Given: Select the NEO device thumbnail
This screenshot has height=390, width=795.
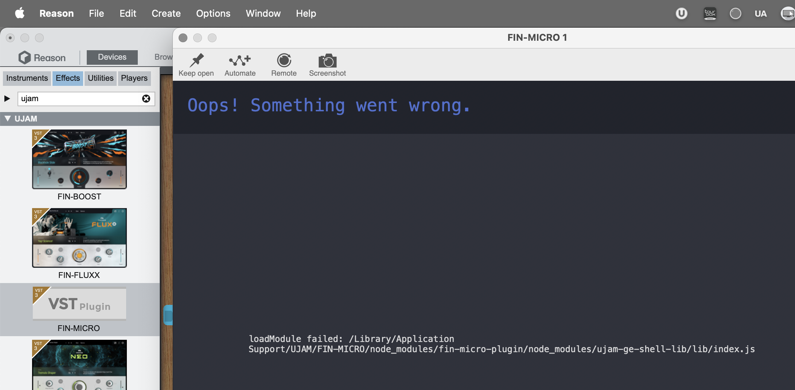Looking at the screenshot, I should pyautogui.click(x=79, y=365).
